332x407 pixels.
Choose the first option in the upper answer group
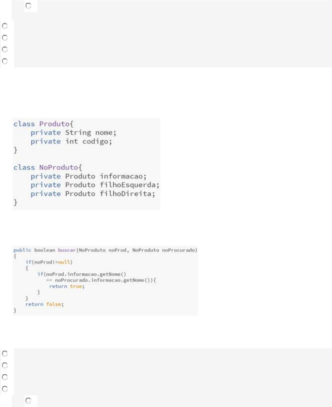click(5, 26)
